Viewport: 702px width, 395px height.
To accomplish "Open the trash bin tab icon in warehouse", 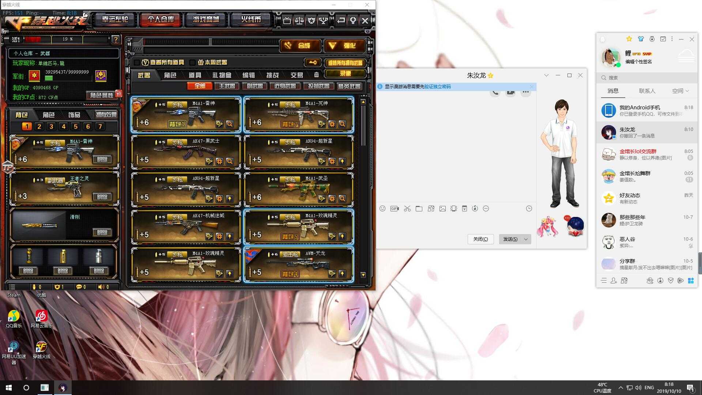I will tap(316, 75).
